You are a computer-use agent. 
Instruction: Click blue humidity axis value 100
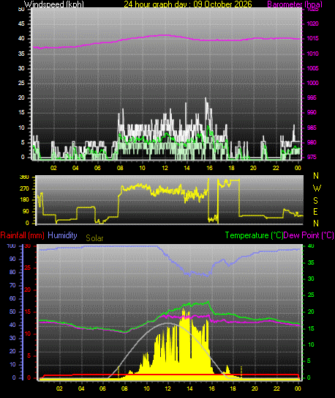pos(11,246)
